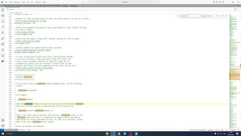Open the Help menu
241x136 pixels.
point(44,2)
